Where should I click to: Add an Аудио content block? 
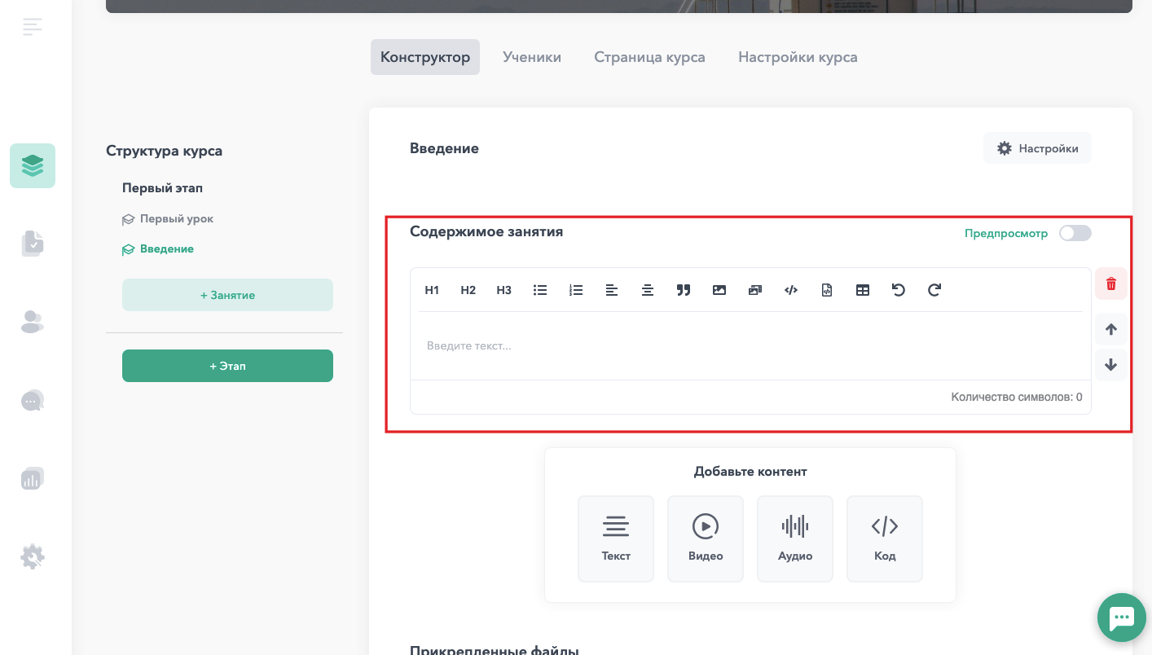coord(795,539)
